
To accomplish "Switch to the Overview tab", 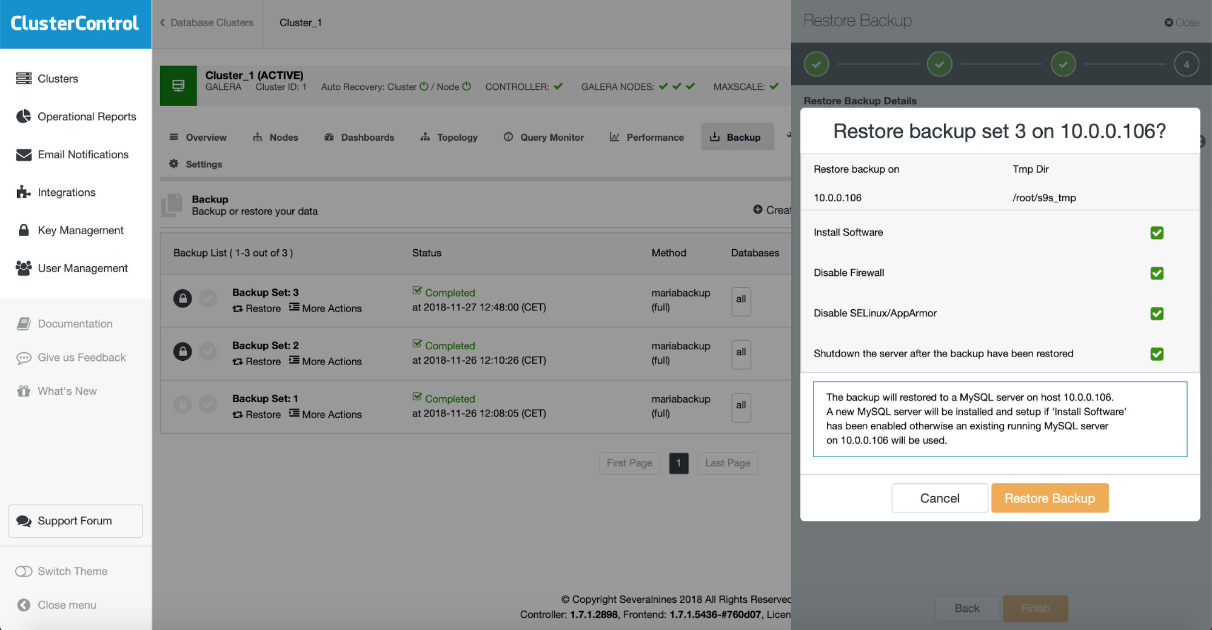I will (x=198, y=137).
